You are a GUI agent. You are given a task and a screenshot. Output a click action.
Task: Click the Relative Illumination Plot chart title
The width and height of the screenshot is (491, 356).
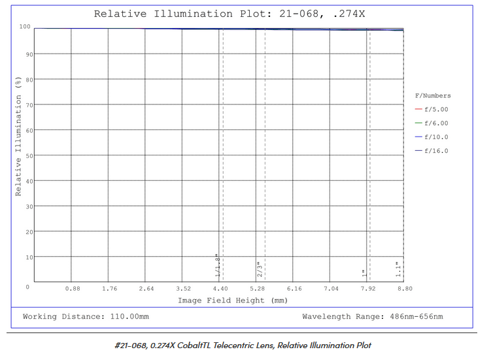[229, 14]
